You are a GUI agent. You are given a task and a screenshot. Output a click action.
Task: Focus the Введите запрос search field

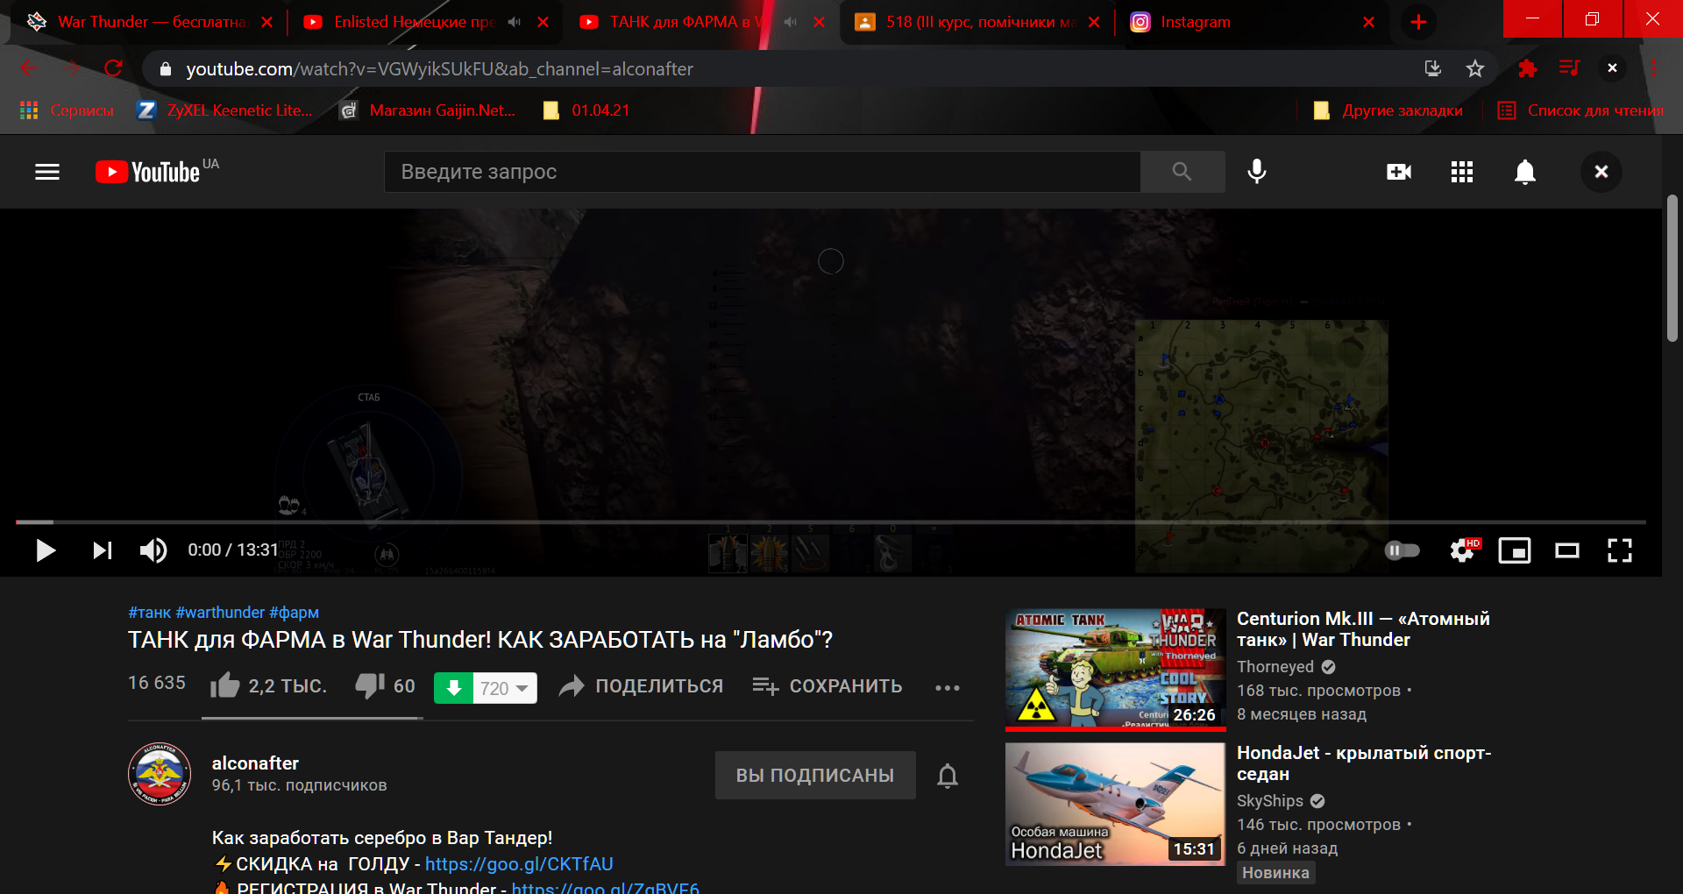(x=763, y=172)
